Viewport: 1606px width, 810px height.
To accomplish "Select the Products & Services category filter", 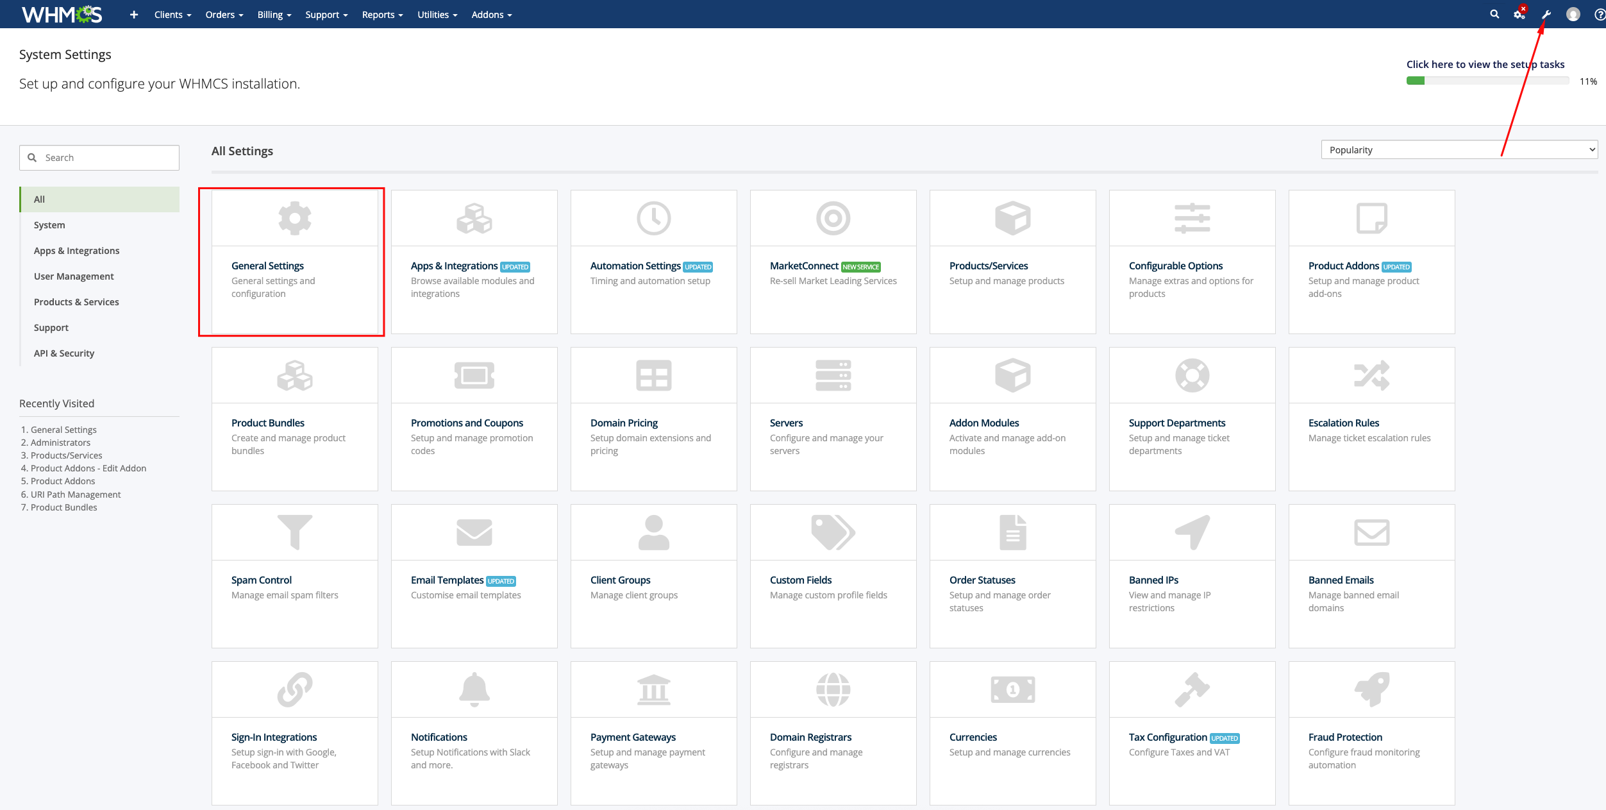I will [76, 302].
